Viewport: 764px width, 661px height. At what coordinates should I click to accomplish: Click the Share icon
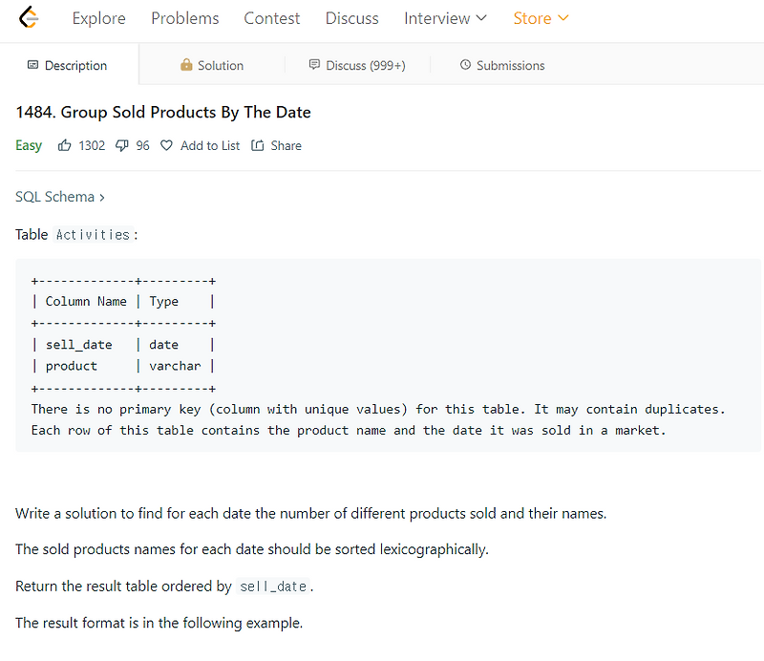click(x=258, y=145)
